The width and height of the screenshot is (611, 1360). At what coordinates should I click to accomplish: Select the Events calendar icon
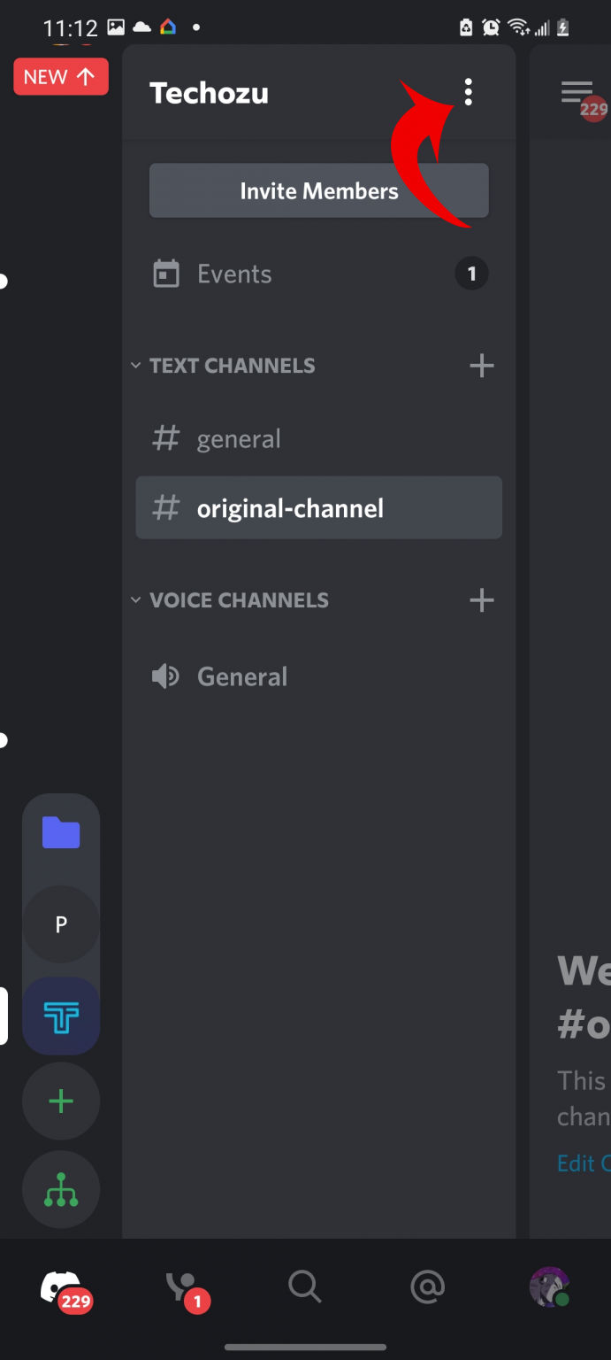click(165, 274)
